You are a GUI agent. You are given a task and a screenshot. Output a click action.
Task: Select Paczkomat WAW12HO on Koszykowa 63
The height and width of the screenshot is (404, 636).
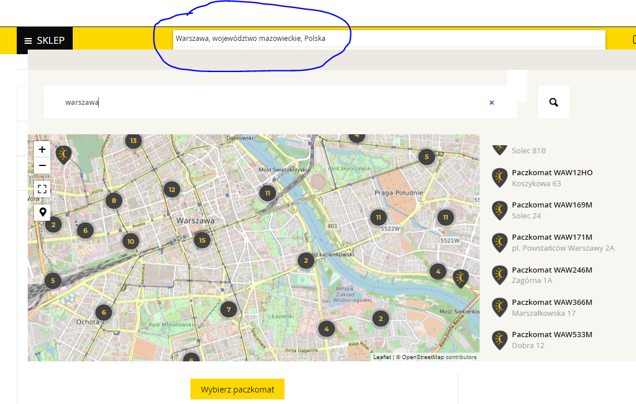pos(552,173)
